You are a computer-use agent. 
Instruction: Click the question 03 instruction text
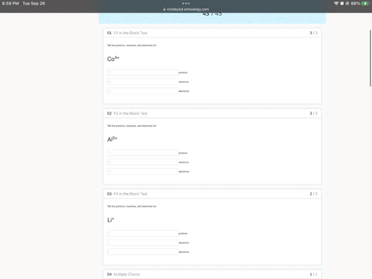[132, 206]
